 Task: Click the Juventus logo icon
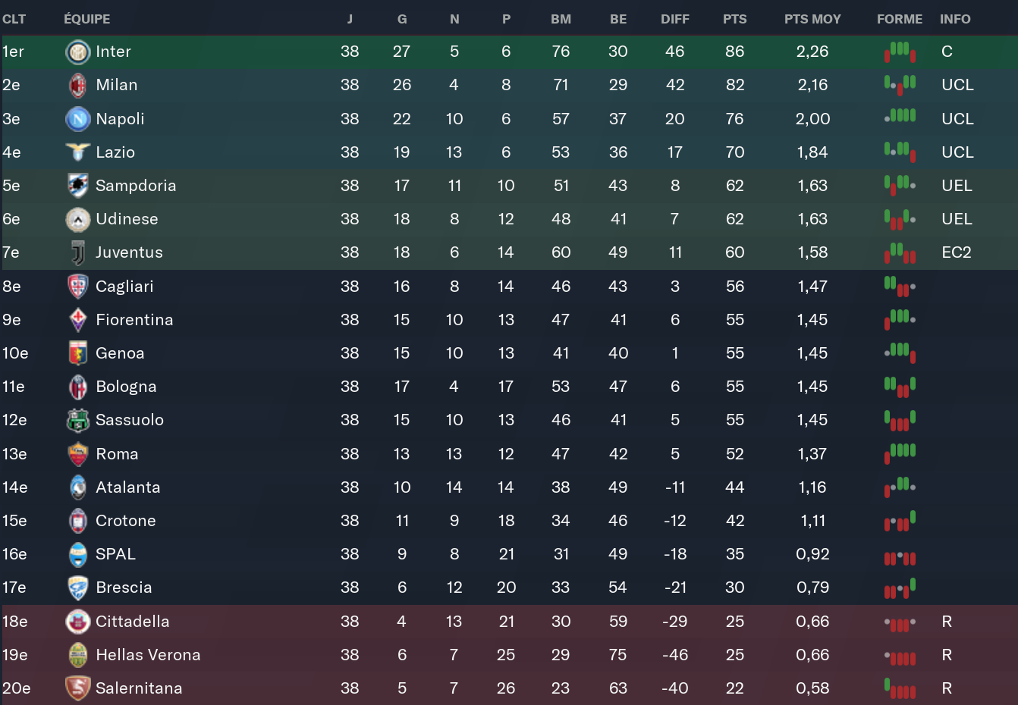pyautogui.click(x=78, y=252)
